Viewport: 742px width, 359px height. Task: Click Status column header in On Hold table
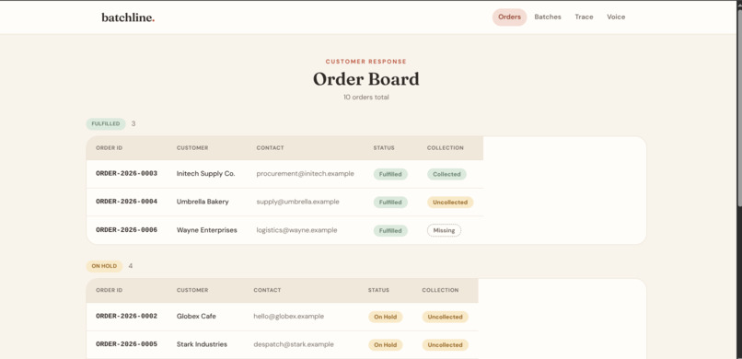[x=378, y=290]
